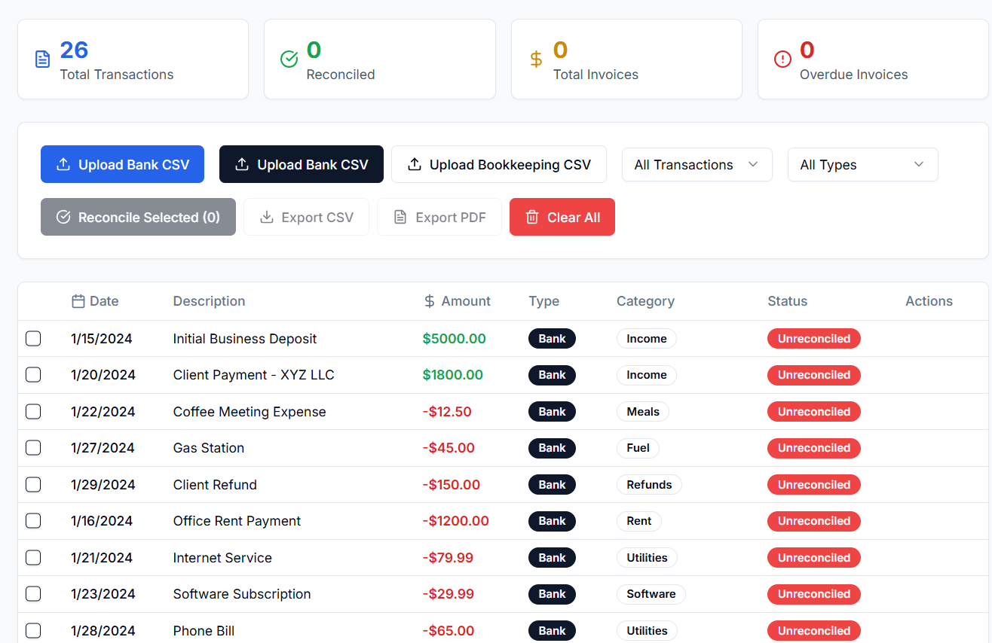The height and width of the screenshot is (643, 992).
Task: Check the box for Gas Station transaction
Action: pos(33,448)
